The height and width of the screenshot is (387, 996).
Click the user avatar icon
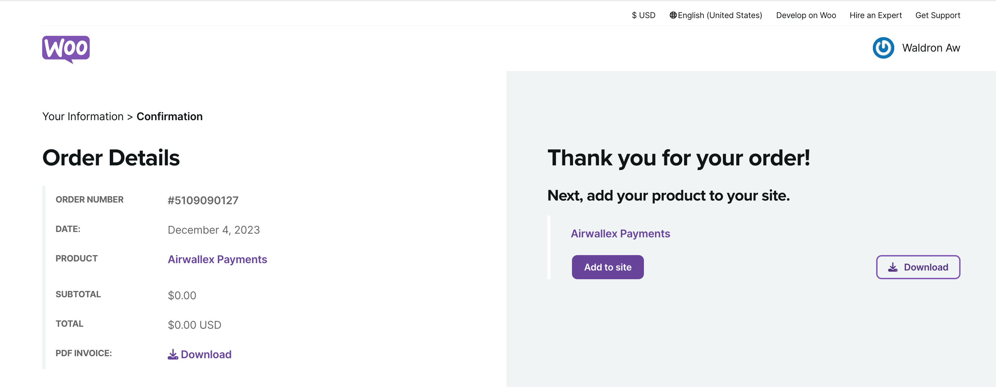click(883, 48)
